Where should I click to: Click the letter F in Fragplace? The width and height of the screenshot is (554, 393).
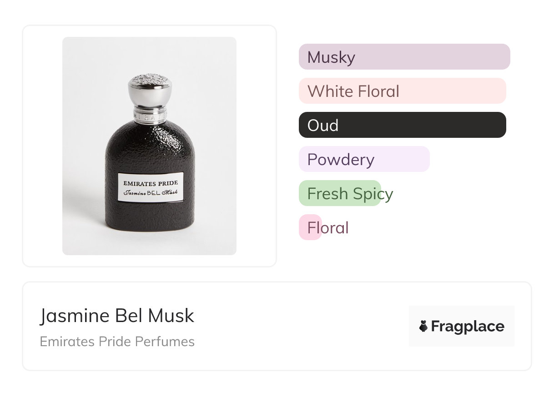tap(435, 326)
